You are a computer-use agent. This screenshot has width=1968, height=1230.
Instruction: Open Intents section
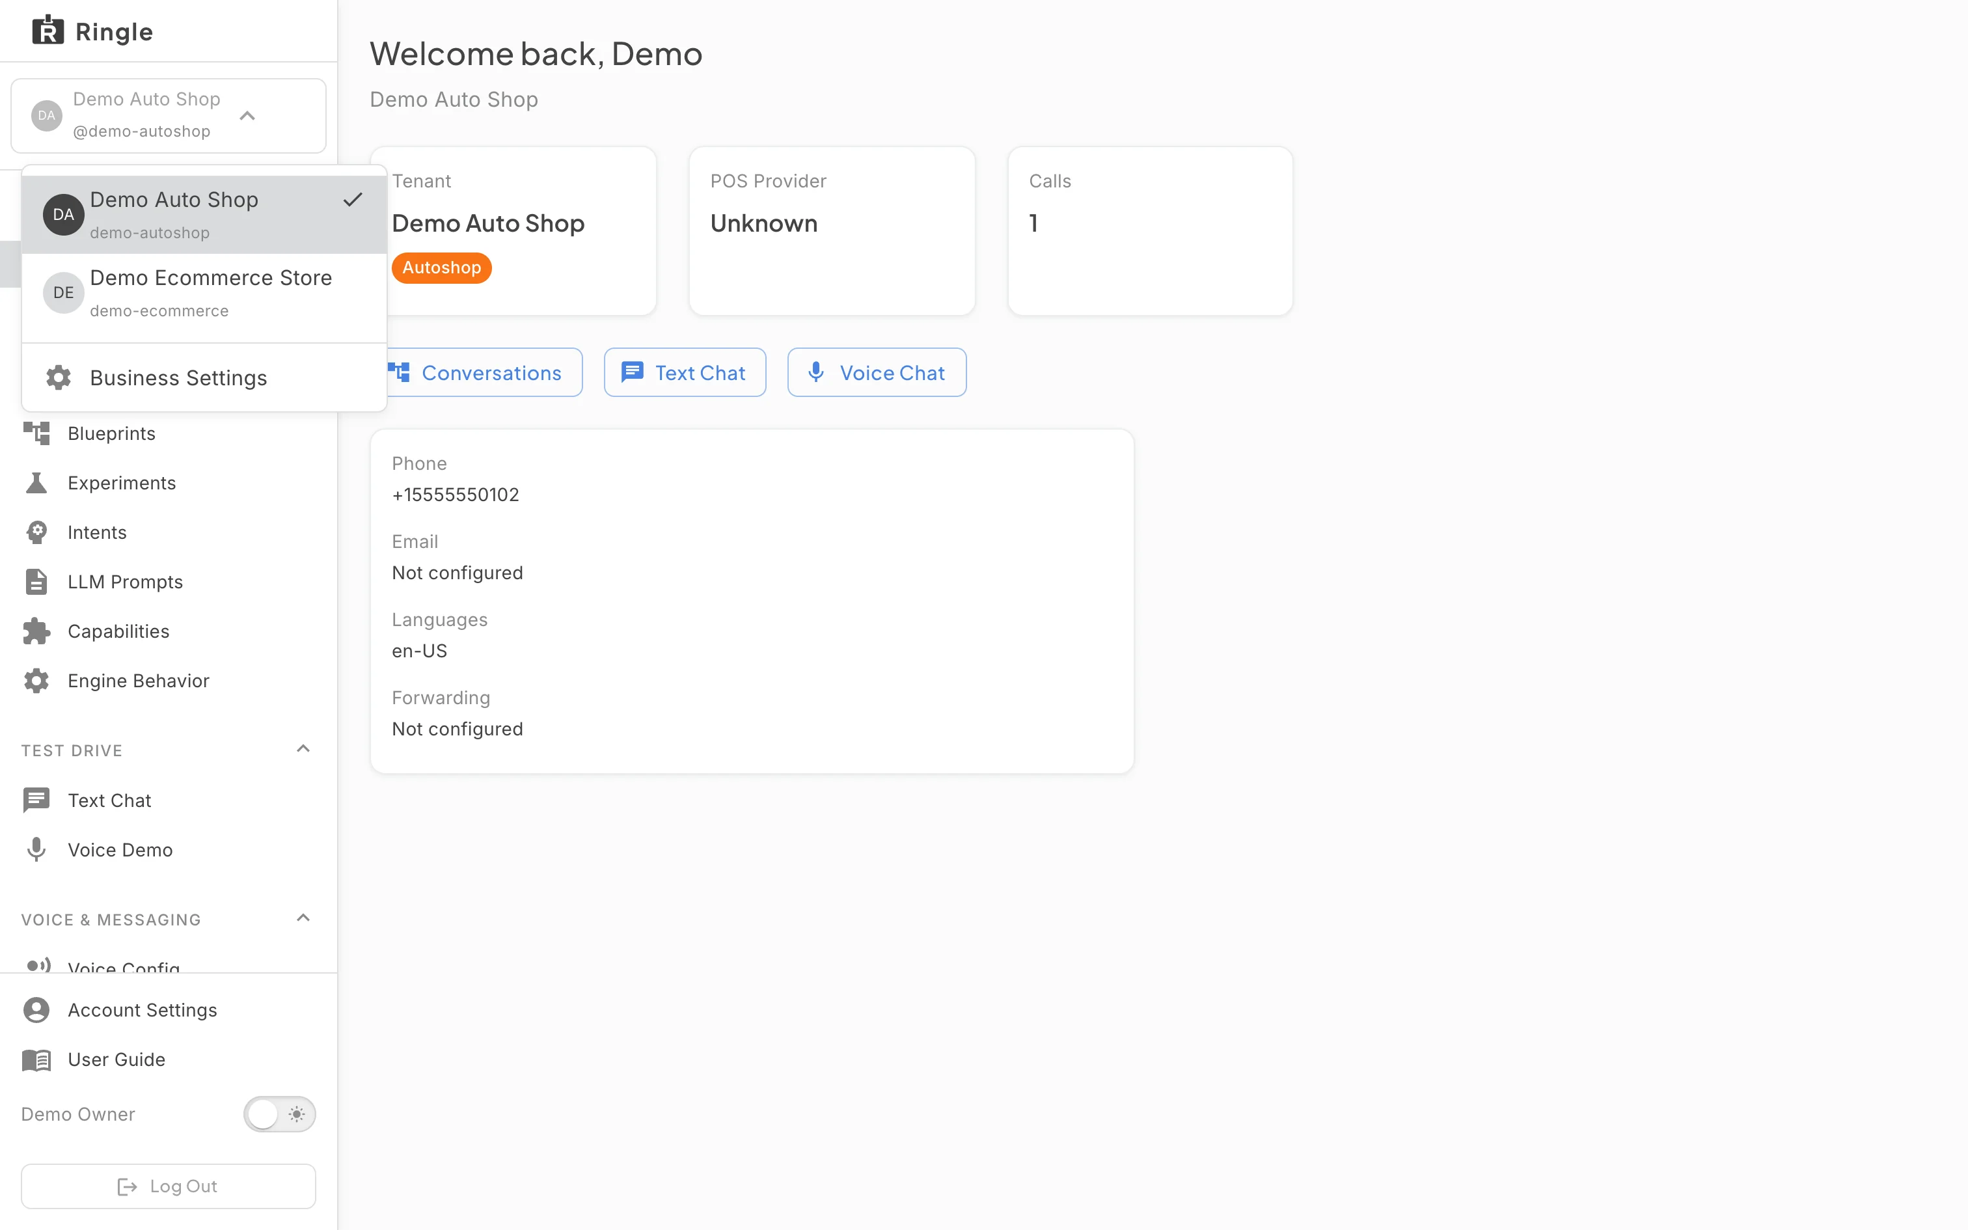point(169,533)
